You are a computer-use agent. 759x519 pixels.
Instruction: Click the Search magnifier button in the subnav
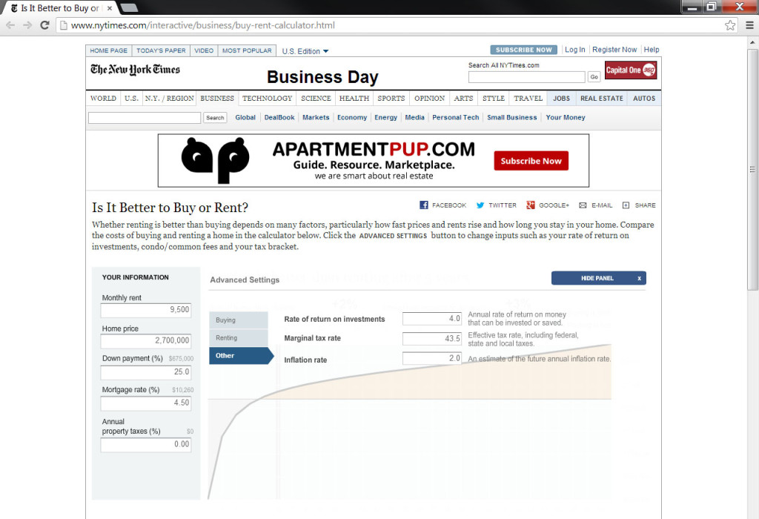(x=214, y=117)
